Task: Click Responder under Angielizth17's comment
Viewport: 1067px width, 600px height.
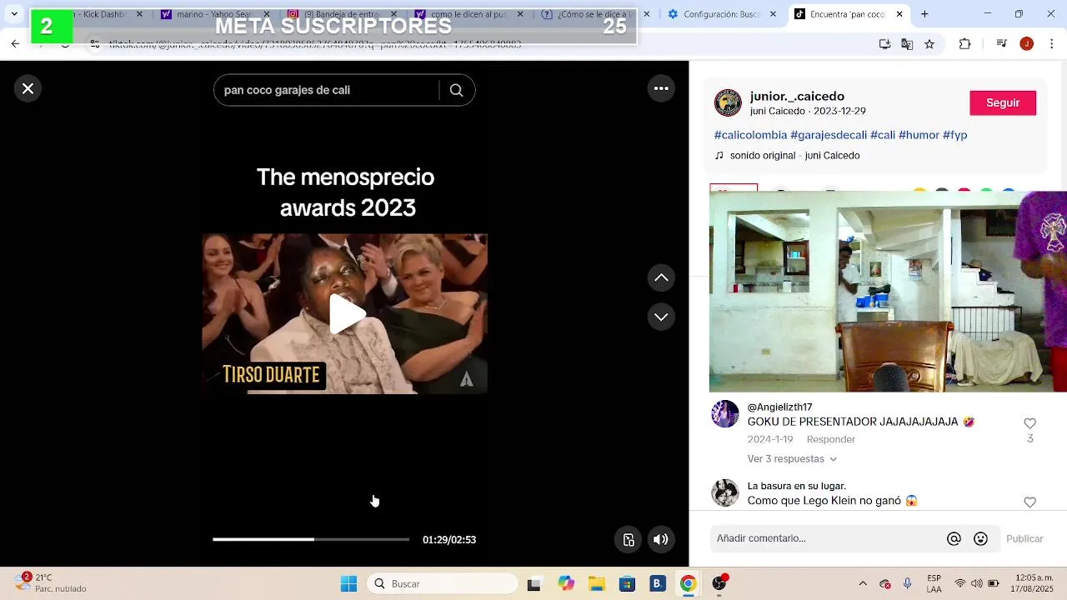Action: pyautogui.click(x=830, y=439)
